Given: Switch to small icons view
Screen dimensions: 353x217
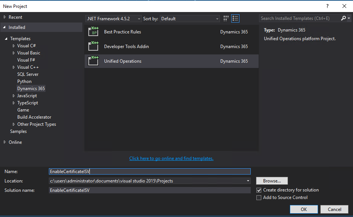Looking at the screenshot, I should [226, 18].
